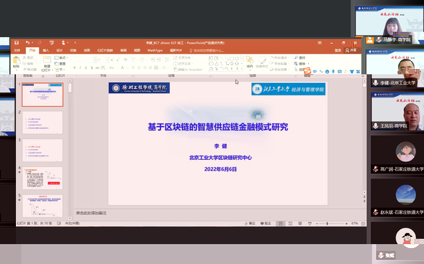Image resolution: width=424 pixels, height=264 pixels.
Task: Open the MathType ribbon tab
Action: coord(155,50)
